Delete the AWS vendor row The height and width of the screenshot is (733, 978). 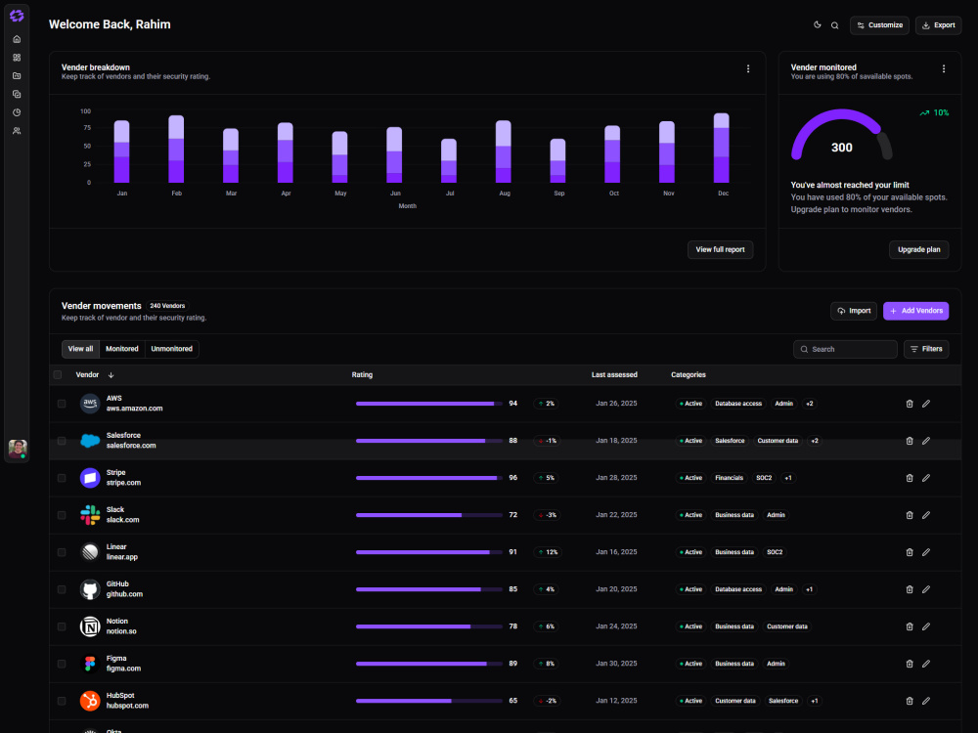tap(910, 404)
